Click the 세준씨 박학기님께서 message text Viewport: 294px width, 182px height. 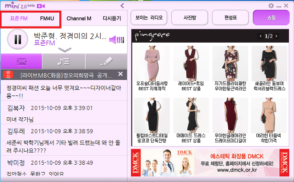[x=64, y=147]
